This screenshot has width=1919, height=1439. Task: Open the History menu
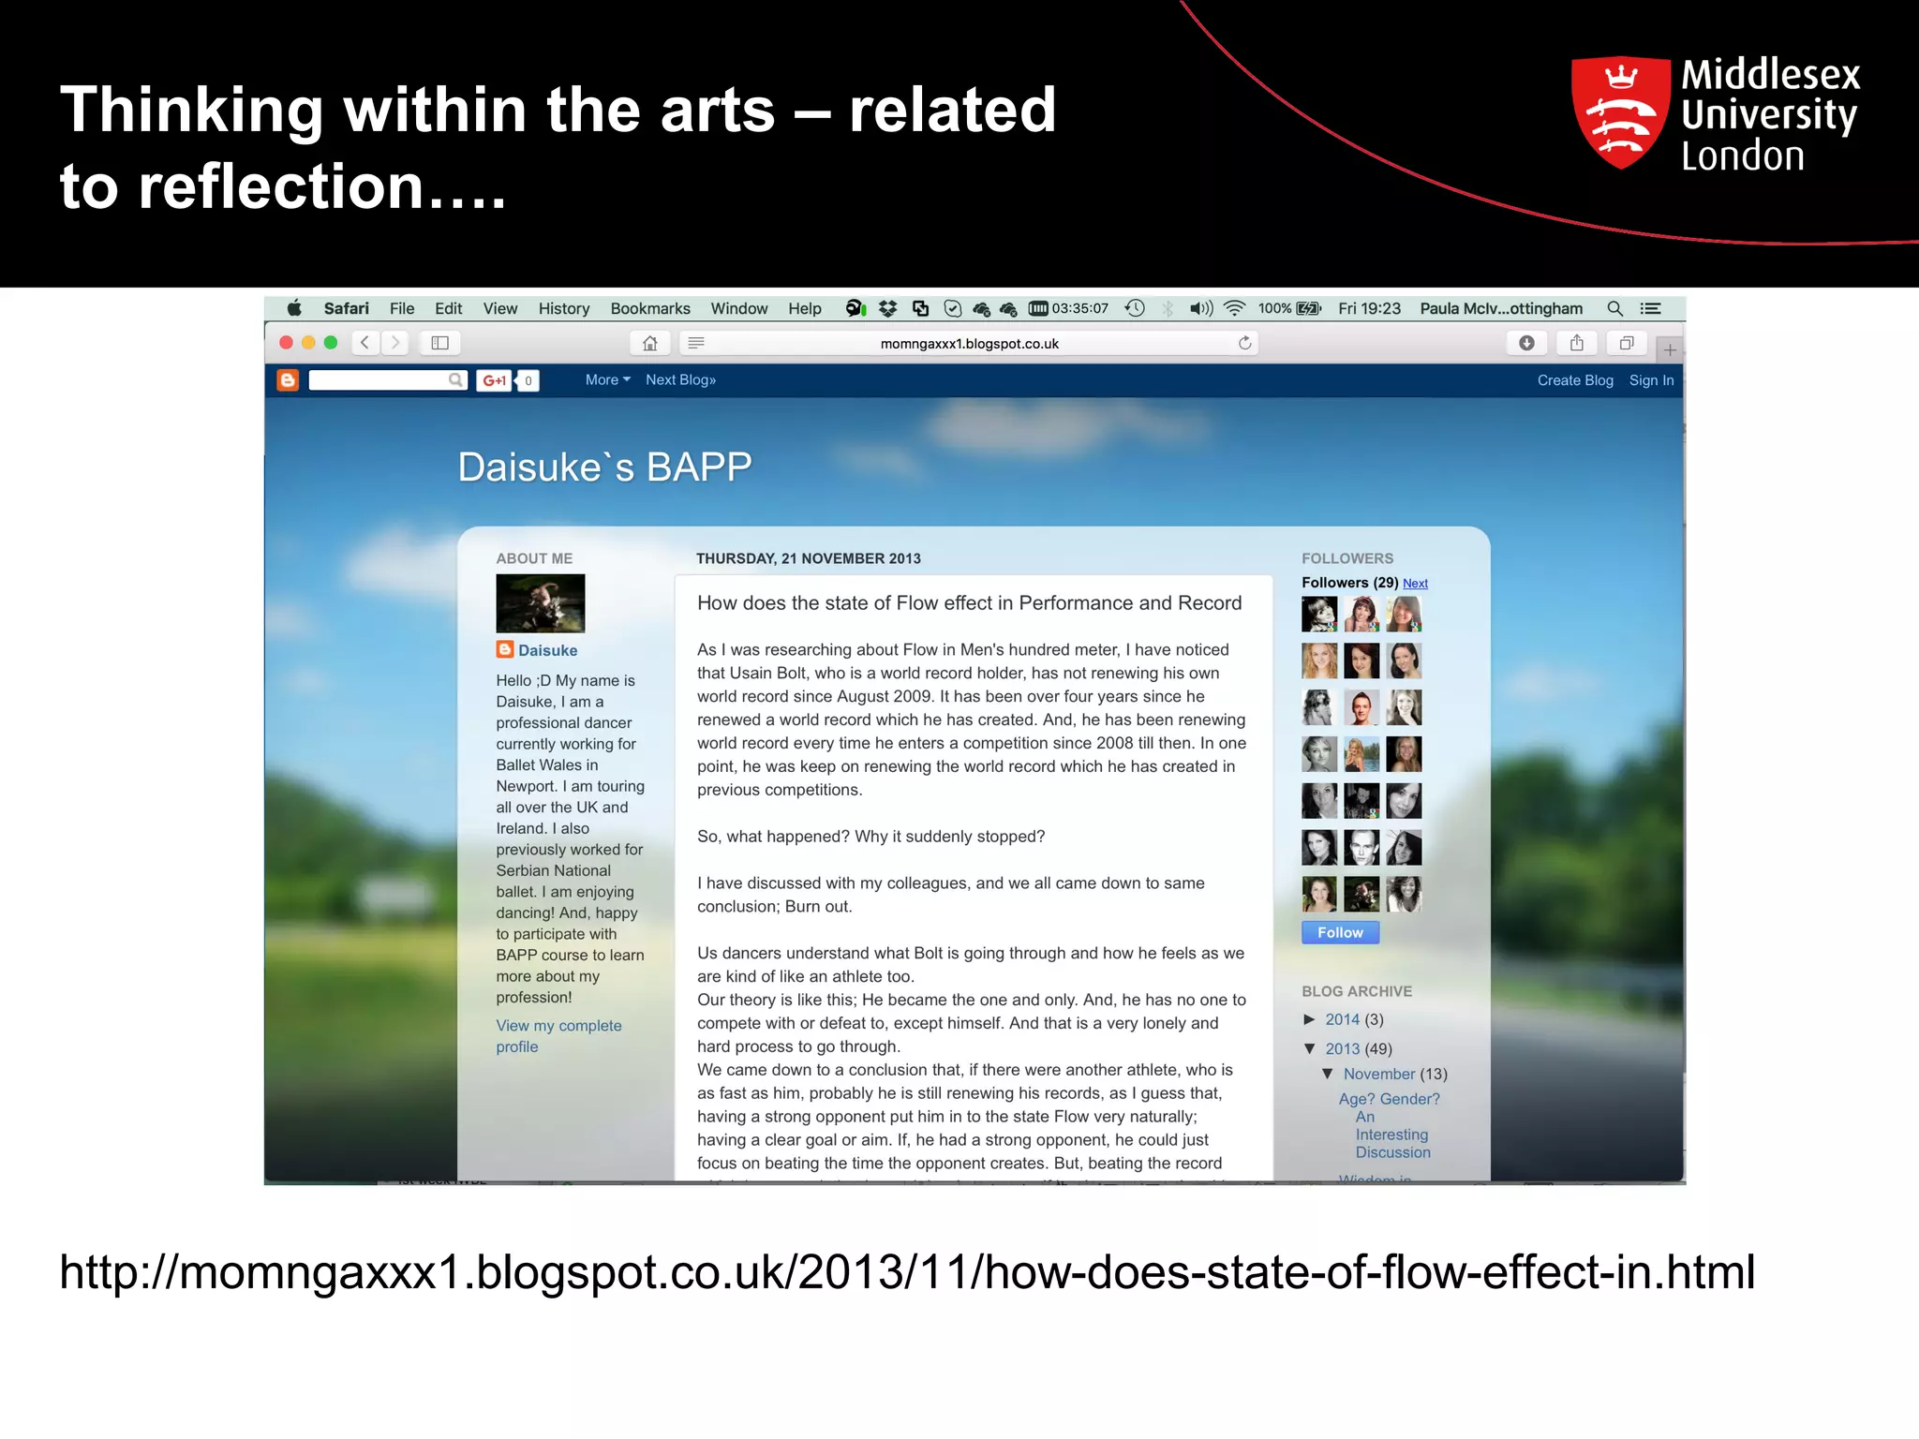pos(563,308)
